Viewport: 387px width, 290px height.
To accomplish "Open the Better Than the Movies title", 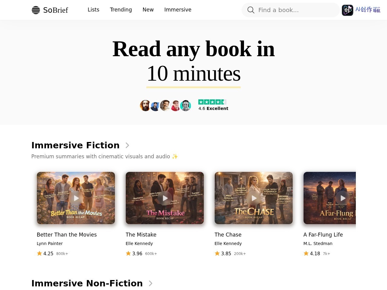I will click(67, 235).
